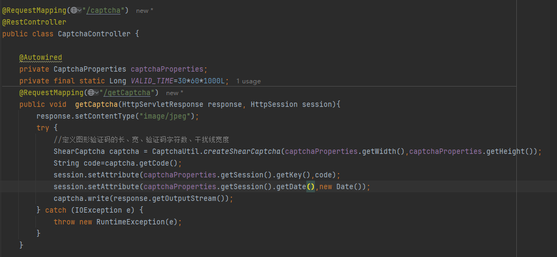This screenshot has height=257, width=557.
Task: Click the globe icon beside "/captcha" mapping
Action: [x=74, y=11]
